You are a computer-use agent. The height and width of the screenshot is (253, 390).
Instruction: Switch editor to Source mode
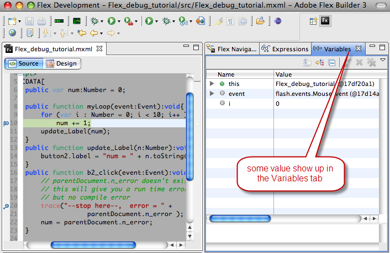tap(23, 63)
